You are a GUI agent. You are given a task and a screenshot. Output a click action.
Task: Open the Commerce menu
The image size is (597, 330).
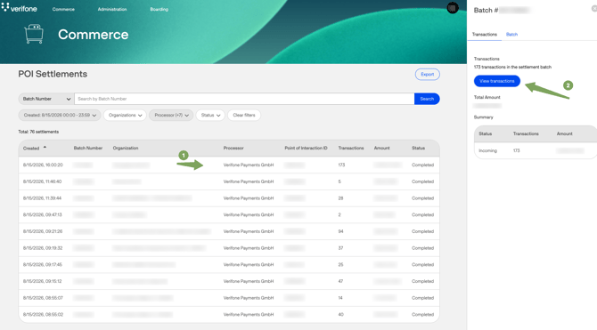[x=63, y=9]
